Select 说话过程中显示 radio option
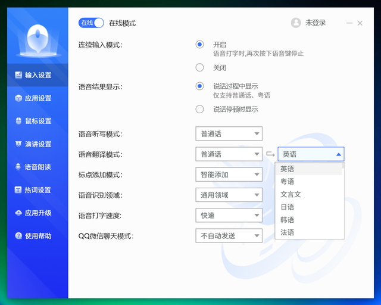The width and height of the screenshot is (381, 305). pos(200,86)
